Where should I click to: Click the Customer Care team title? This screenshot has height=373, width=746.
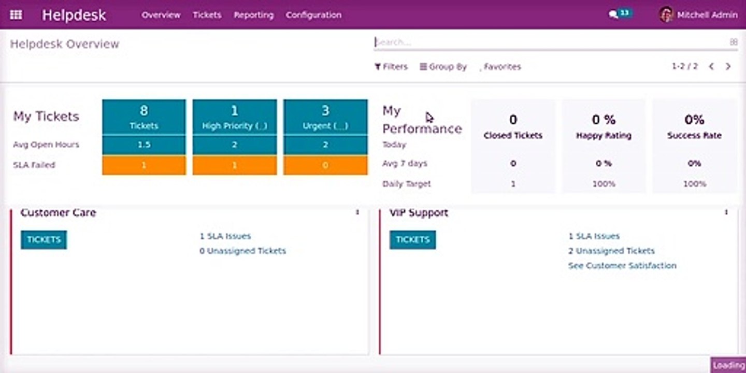58,212
